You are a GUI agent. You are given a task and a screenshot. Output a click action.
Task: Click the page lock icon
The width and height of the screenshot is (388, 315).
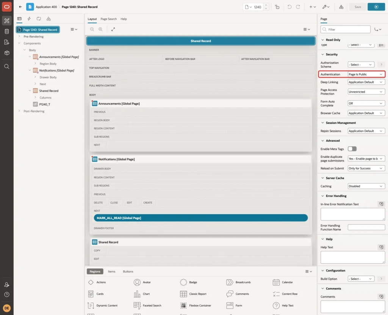point(277,7)
